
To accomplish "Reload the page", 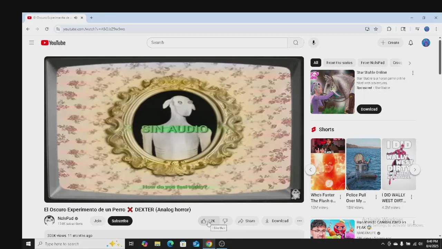I will (x=47, y=29).
